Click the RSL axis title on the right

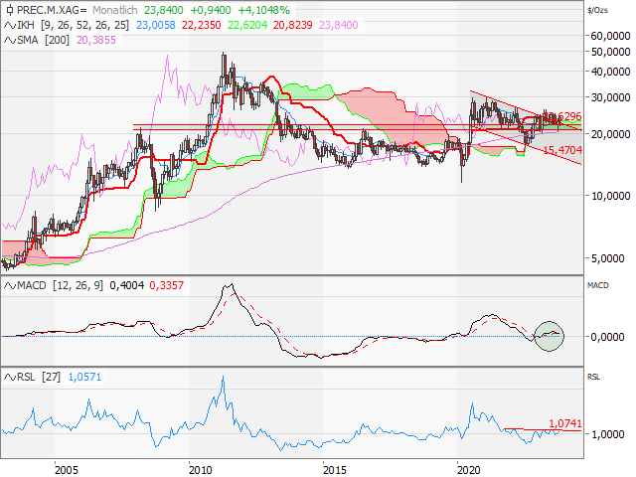pos(593,378)
